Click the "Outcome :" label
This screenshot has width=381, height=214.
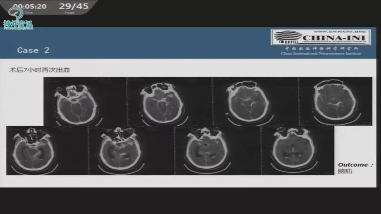pos(356,165)
